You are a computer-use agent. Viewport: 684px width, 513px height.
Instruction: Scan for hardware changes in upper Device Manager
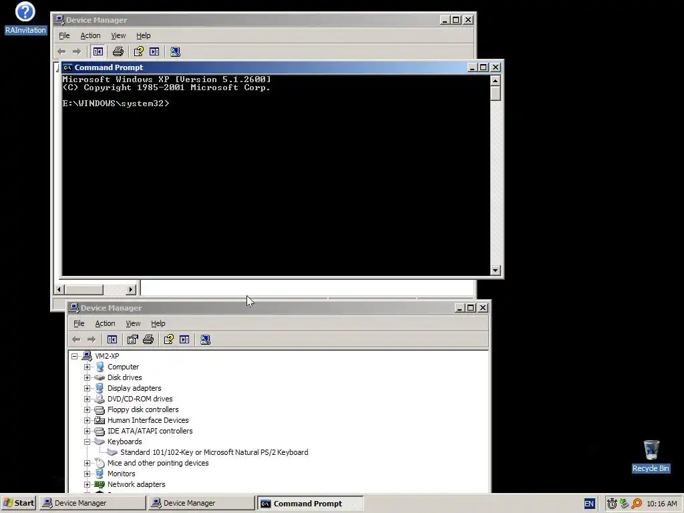click(x=176, y=51)
